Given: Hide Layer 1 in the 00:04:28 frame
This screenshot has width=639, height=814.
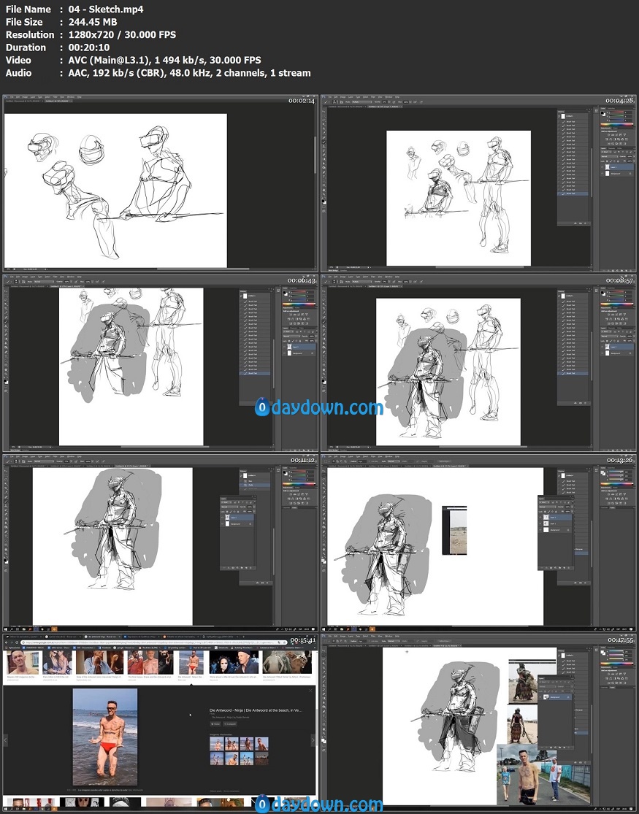Looking at the screenshot, I should (x=602, y=167).
